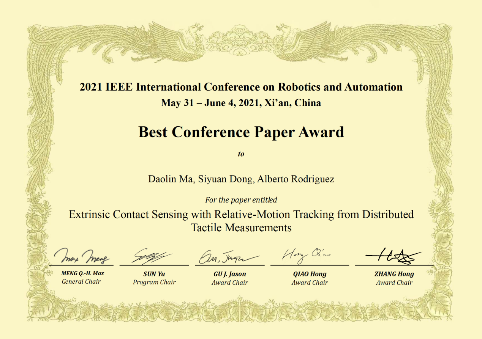This screenshot has height=339, width=482.
Task: Click the printed name MENG Q.-H. Max
Action: click(82, 273)
